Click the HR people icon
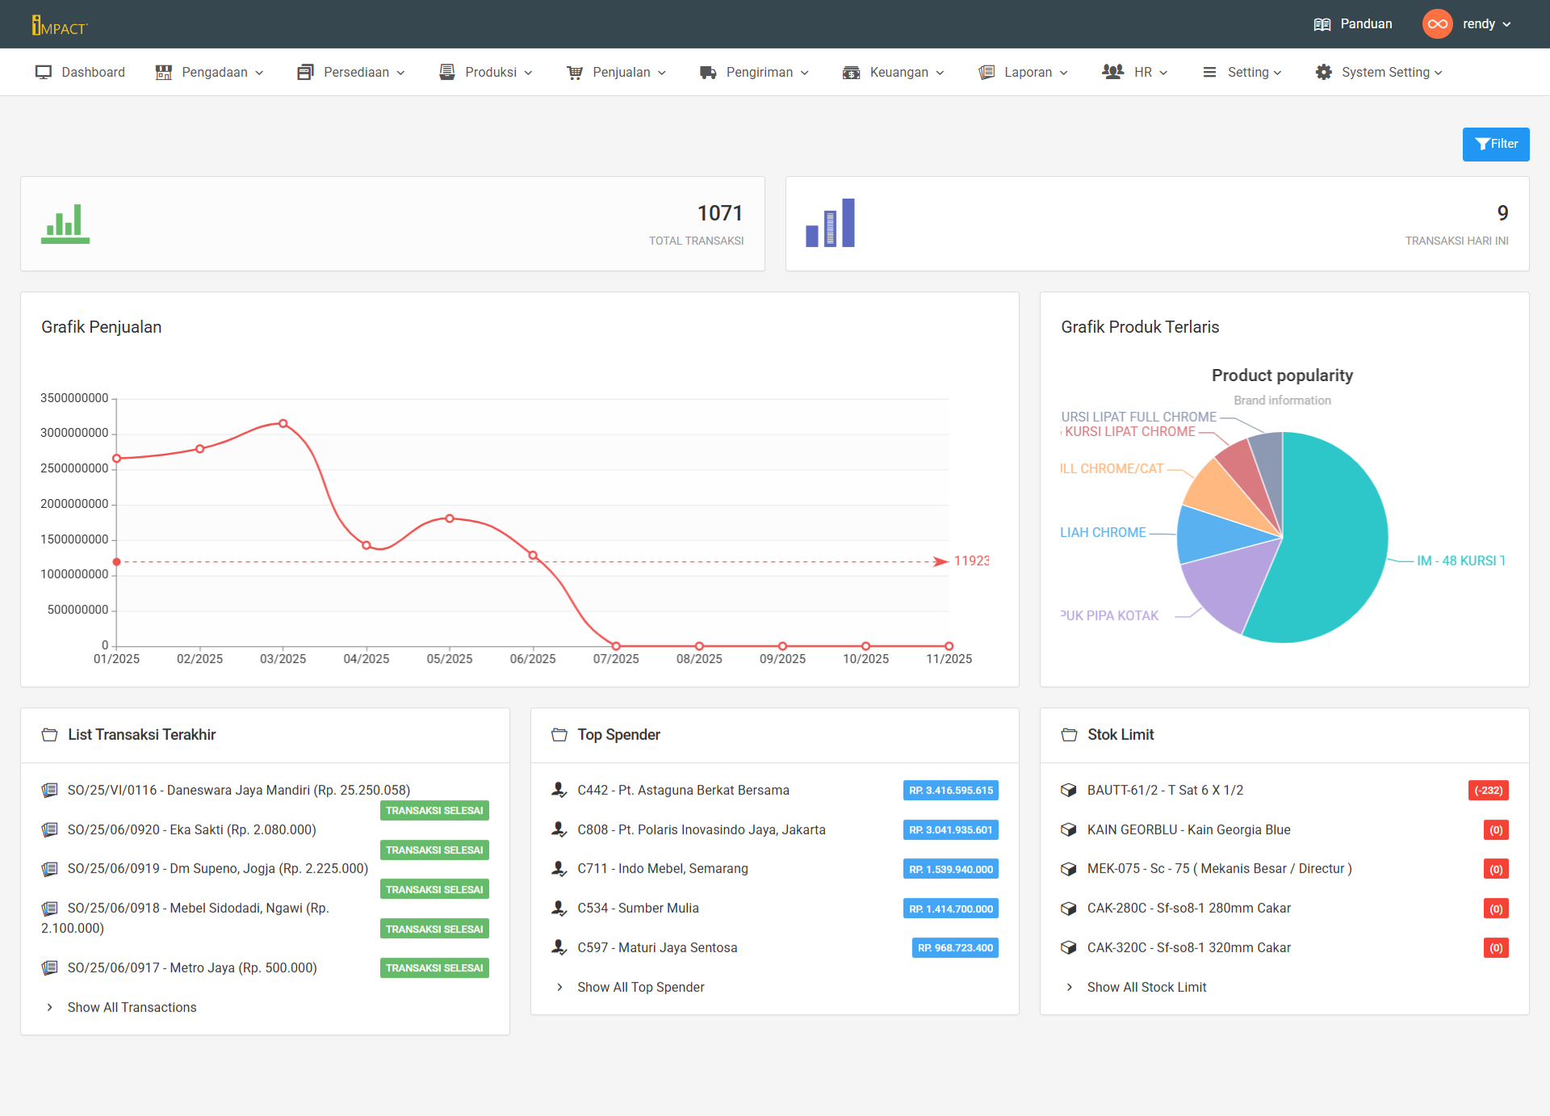The width and height of the screenshot is (1550, 1116). point(1113,72)
